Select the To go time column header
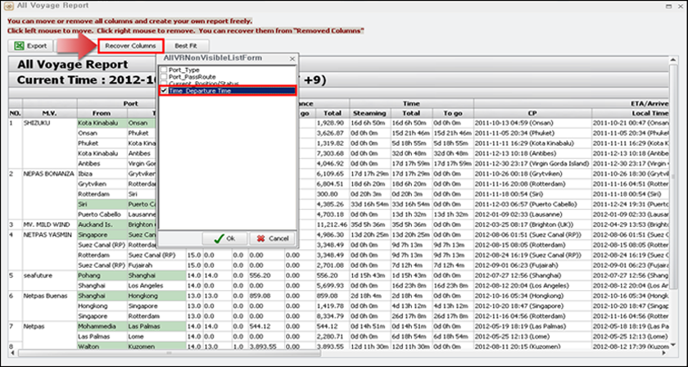The image size is (688, 367). click(453, 113)
